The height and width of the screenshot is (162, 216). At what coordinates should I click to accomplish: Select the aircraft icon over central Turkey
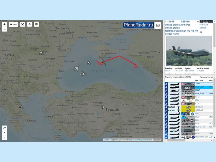click(103, 107)
